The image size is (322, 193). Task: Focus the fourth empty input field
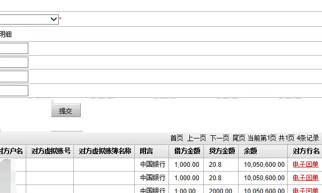[14, 90]
